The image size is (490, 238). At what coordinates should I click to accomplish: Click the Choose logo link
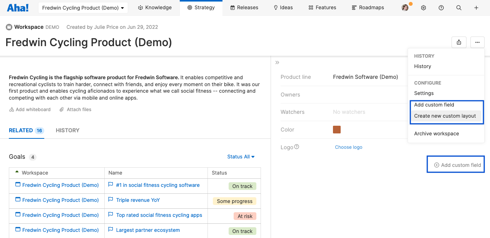348,147
